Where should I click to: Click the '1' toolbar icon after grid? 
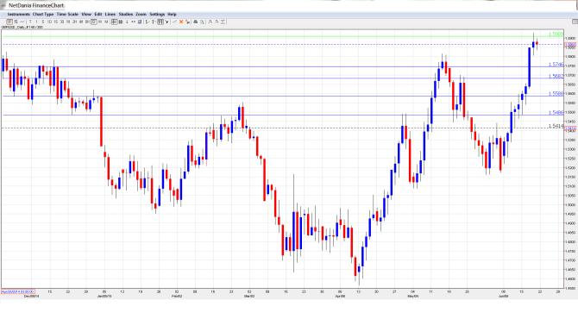coord(127,22)
